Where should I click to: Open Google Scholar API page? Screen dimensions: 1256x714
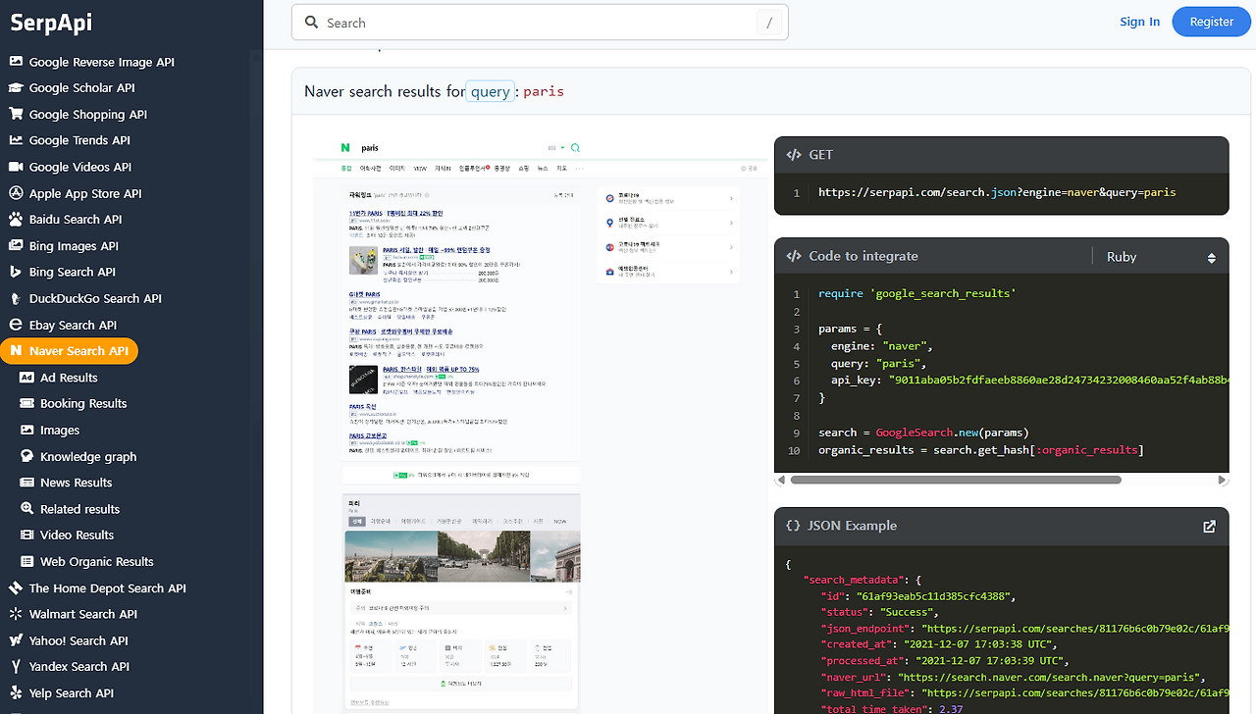(82, 88)
